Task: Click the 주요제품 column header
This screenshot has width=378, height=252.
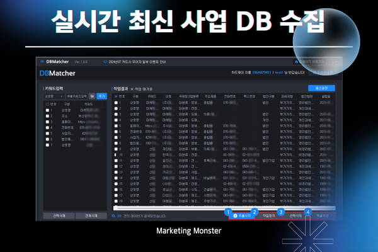Action: 210,96
